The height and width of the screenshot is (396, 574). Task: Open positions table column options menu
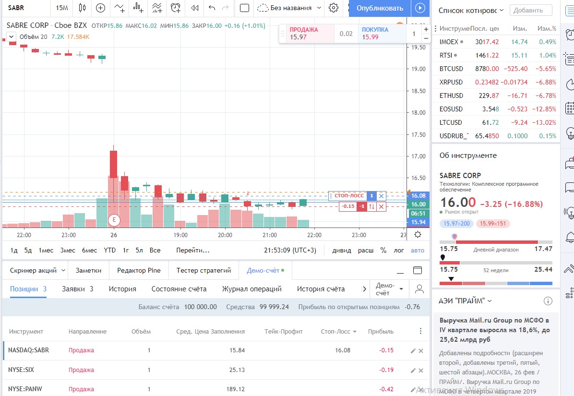420,331
